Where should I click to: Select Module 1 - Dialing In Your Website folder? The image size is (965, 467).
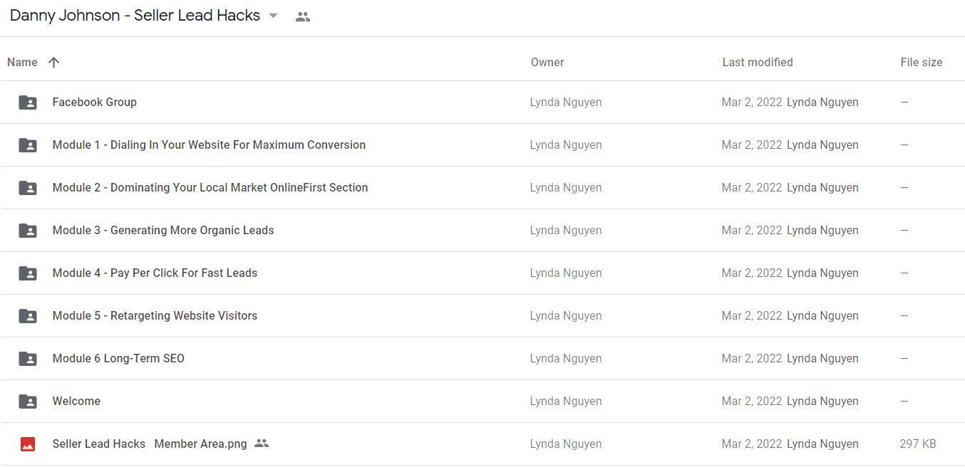pos(209,145)
